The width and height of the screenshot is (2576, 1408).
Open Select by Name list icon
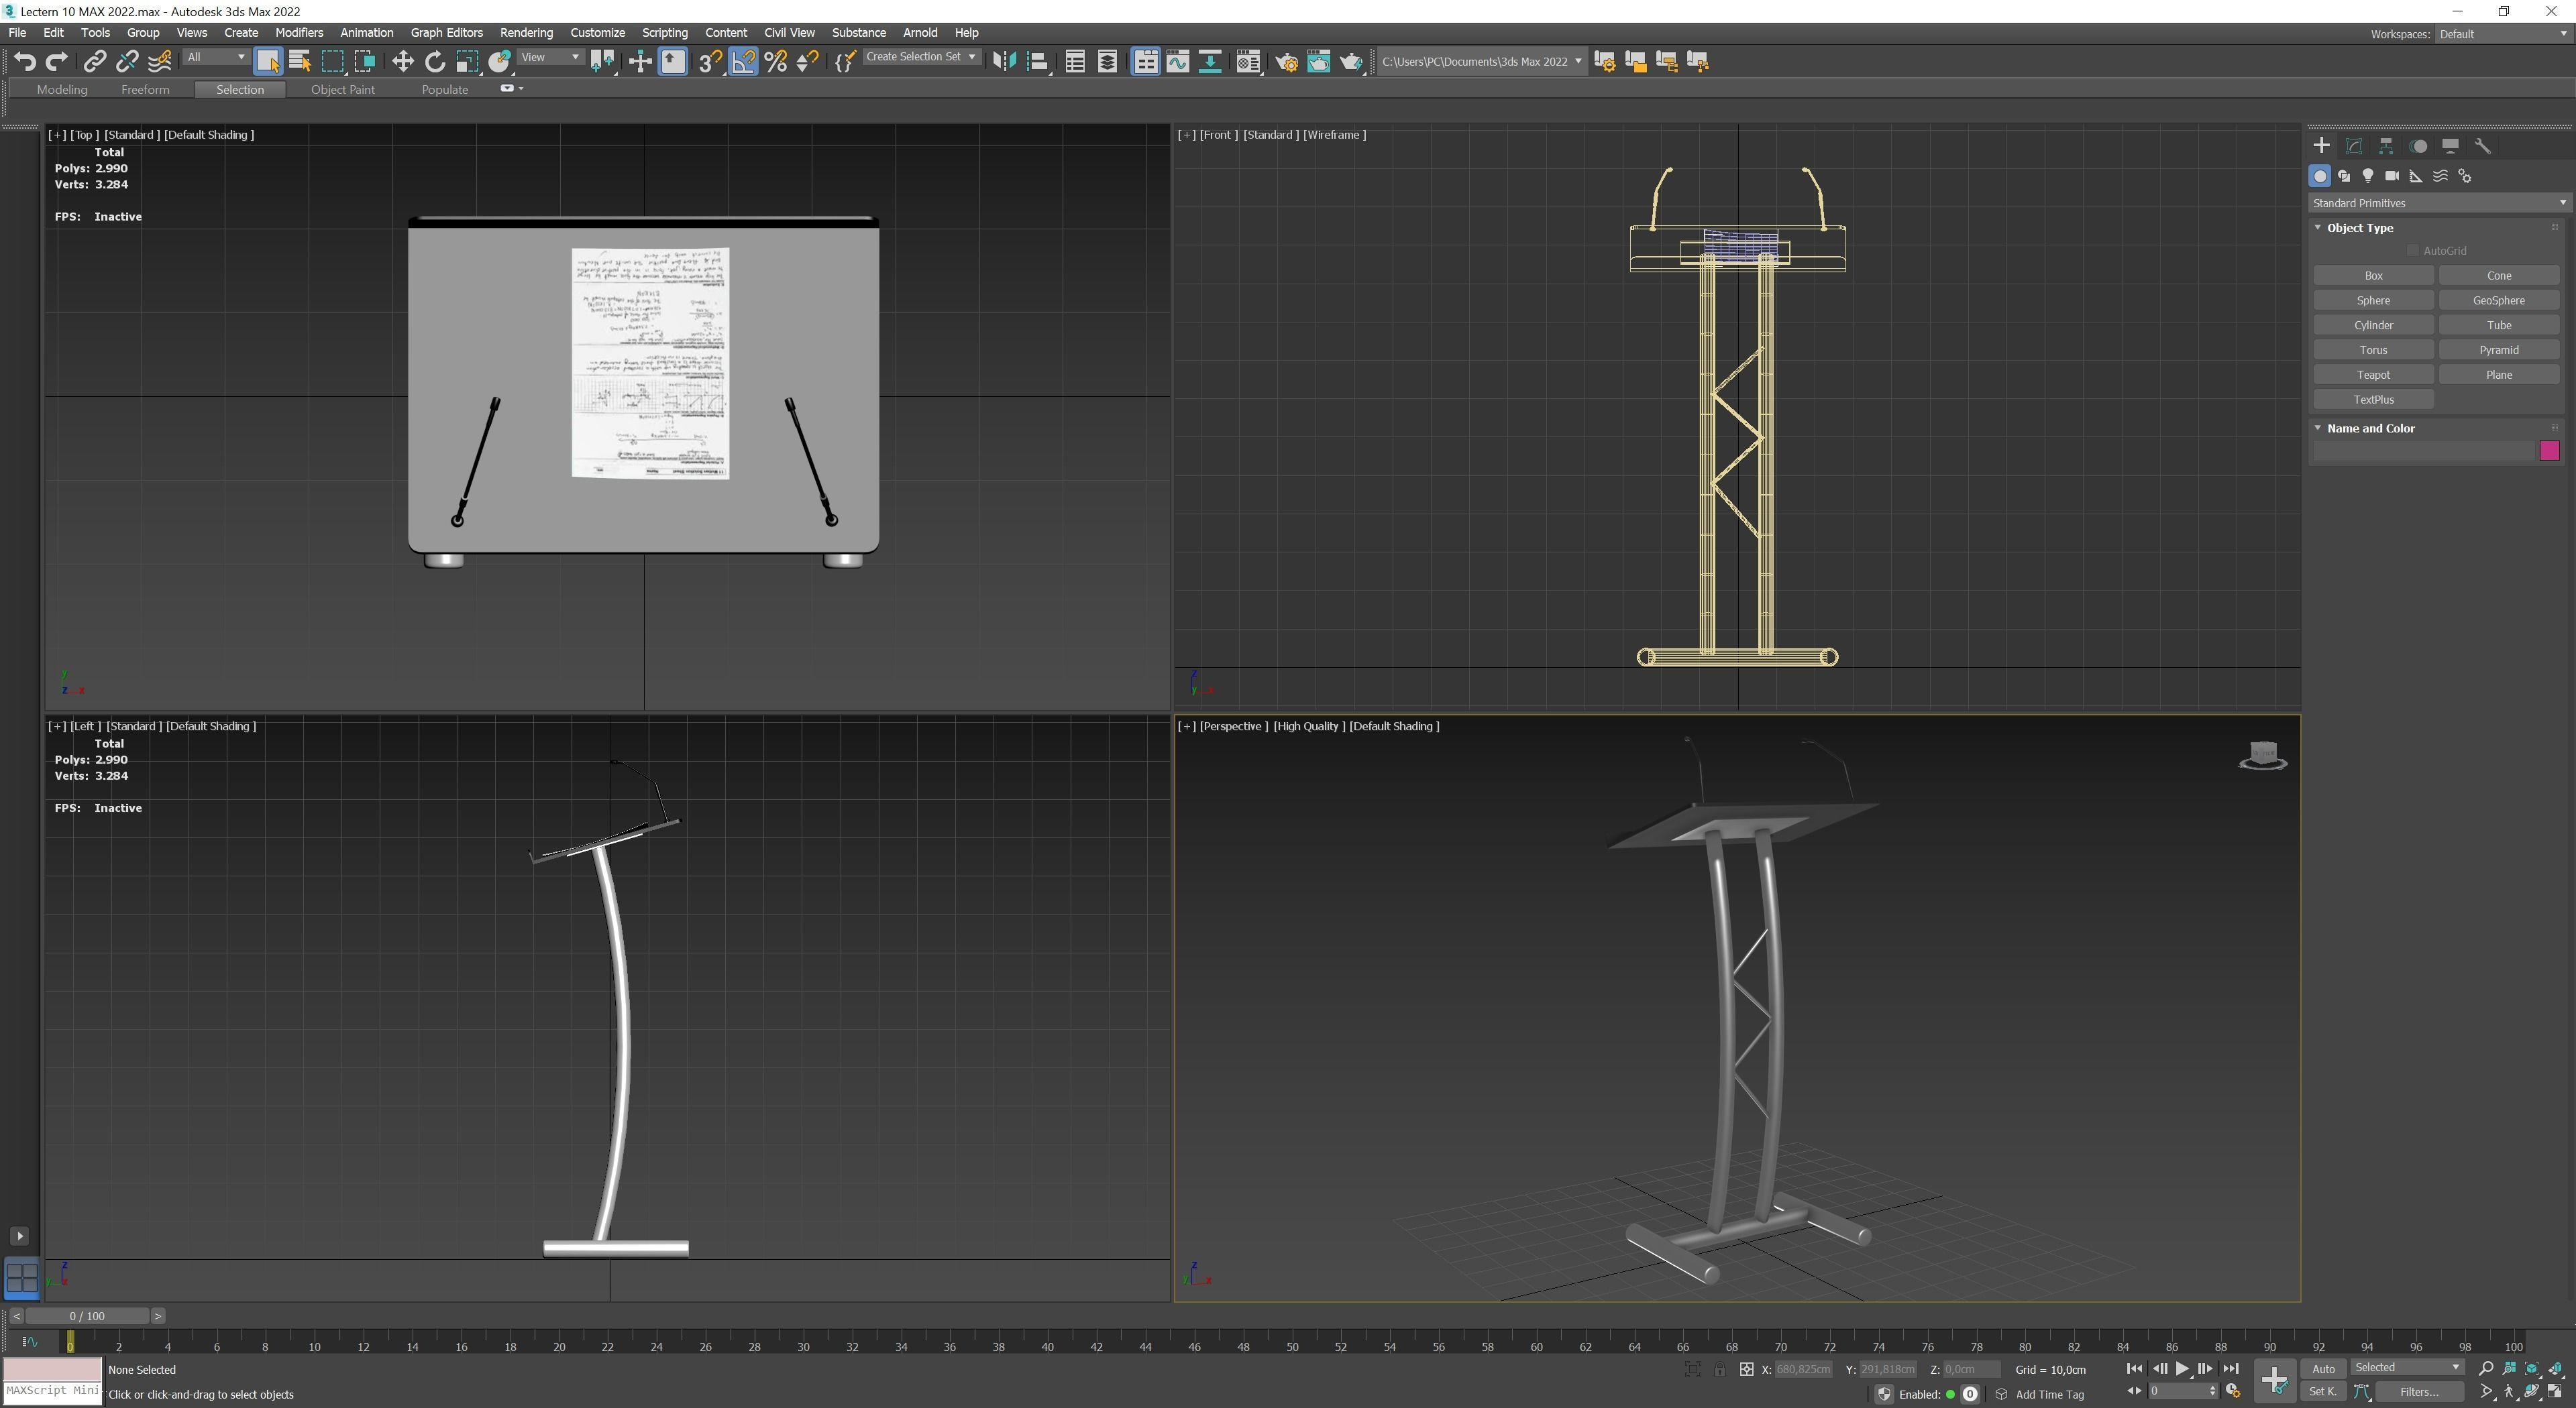[300, 62]
